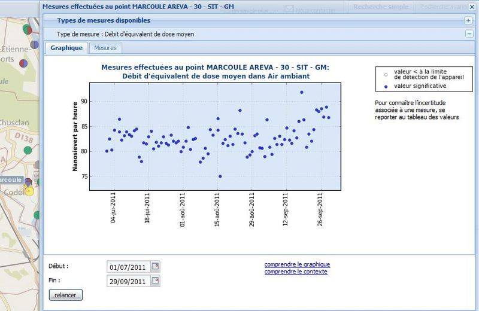Select the green map marker below Chusclan
The image size is (479, 311).
pos(28,150)
